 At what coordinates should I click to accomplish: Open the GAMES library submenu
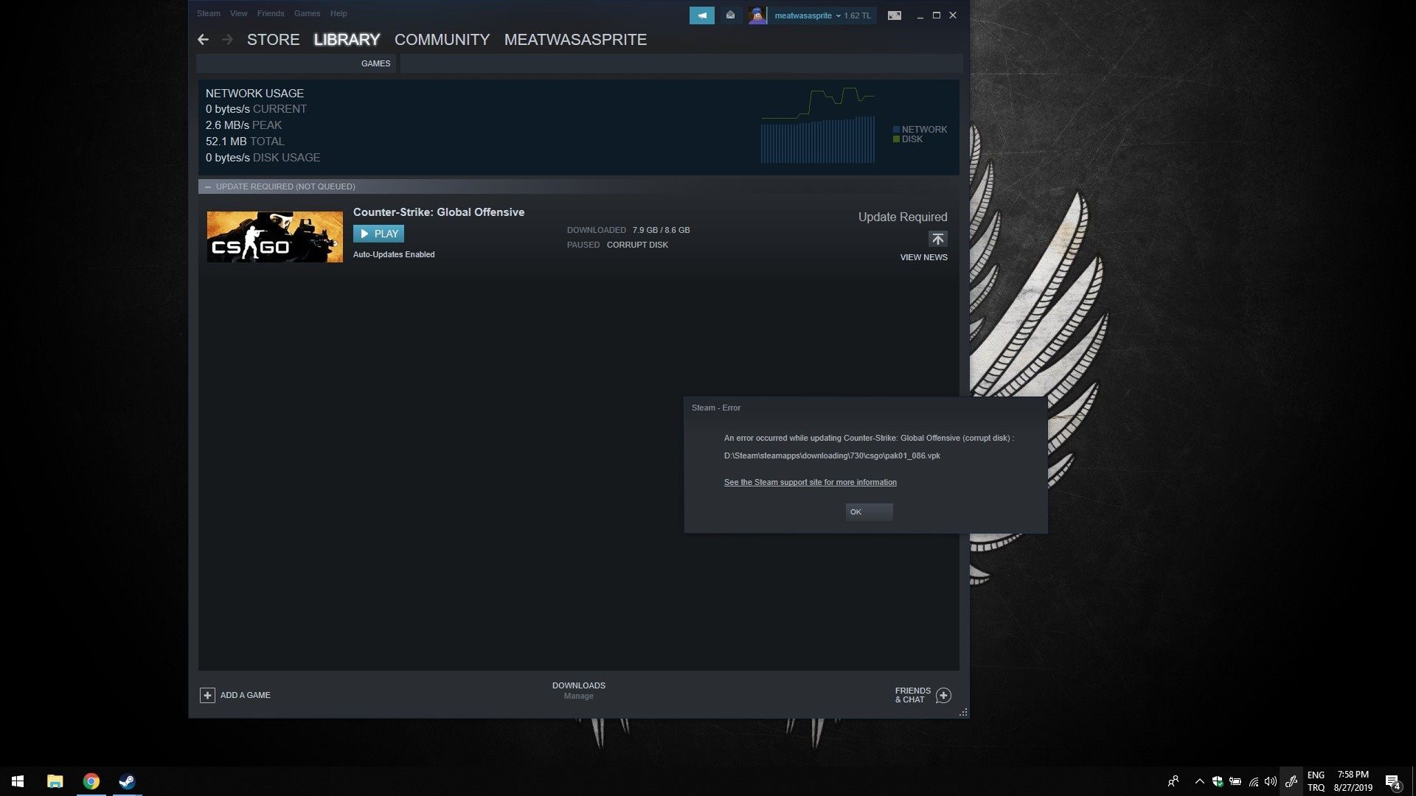[375, 63]
